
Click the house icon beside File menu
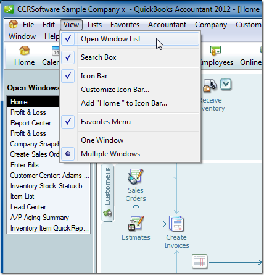[13, 24]
